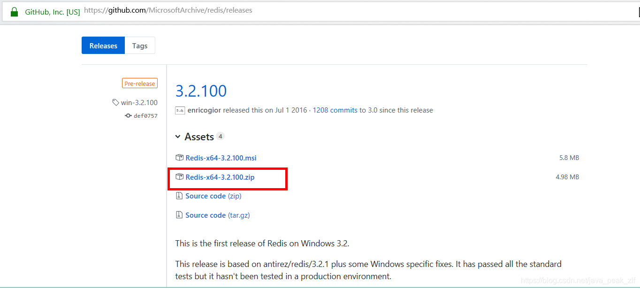
Task: Open the def0757 commit link
Action: pos(145,115)
